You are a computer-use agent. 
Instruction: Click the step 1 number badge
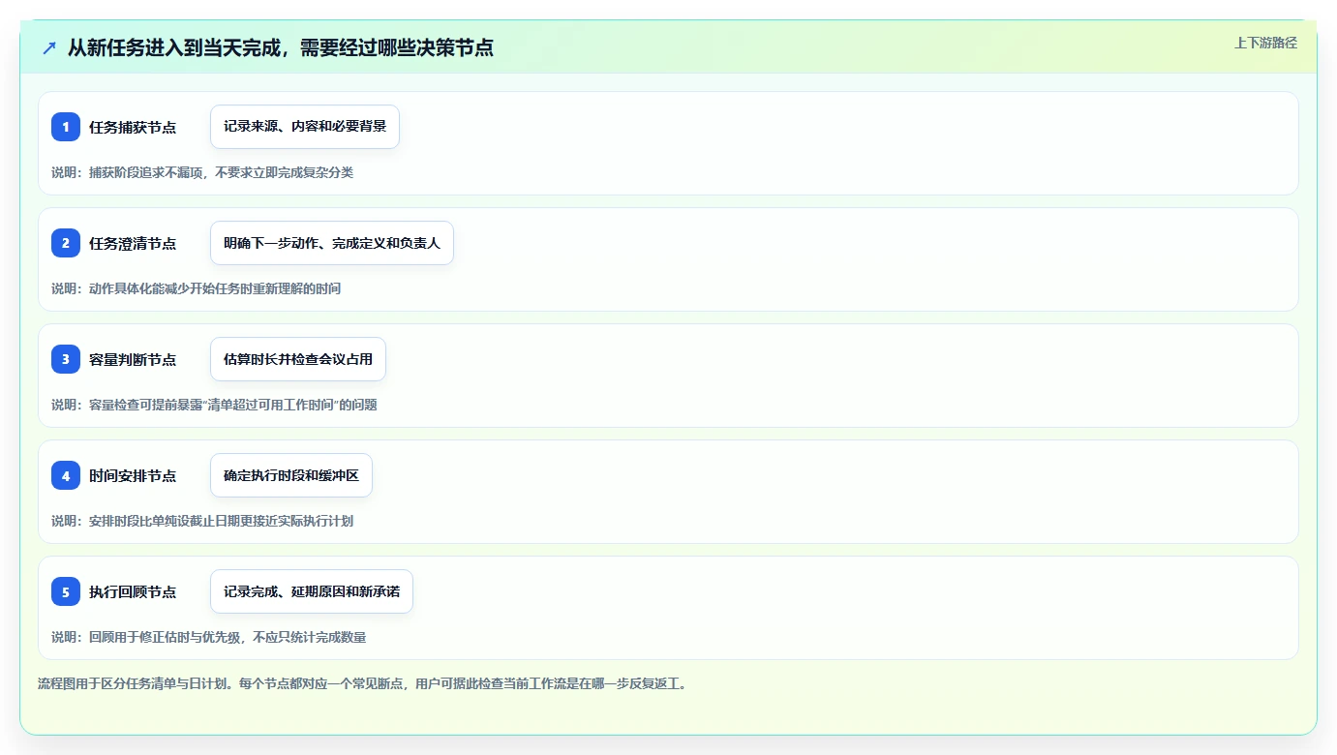66,127
